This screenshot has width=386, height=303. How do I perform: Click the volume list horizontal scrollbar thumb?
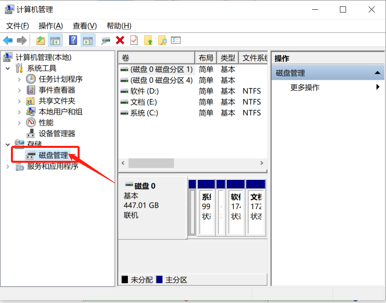(151, 163)
